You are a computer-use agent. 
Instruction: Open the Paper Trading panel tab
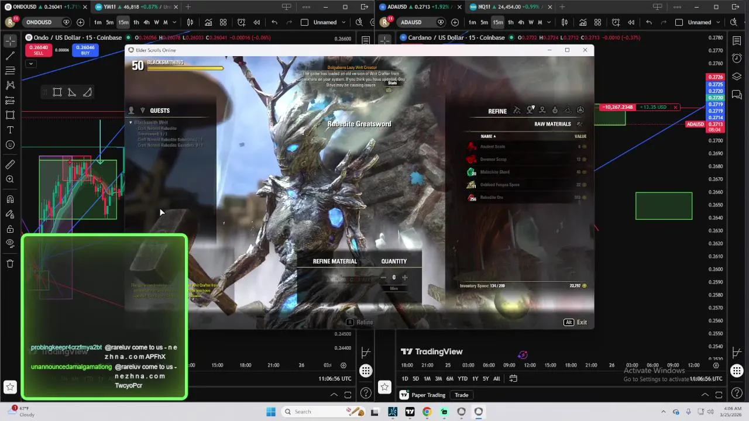(x=423, y=395)
